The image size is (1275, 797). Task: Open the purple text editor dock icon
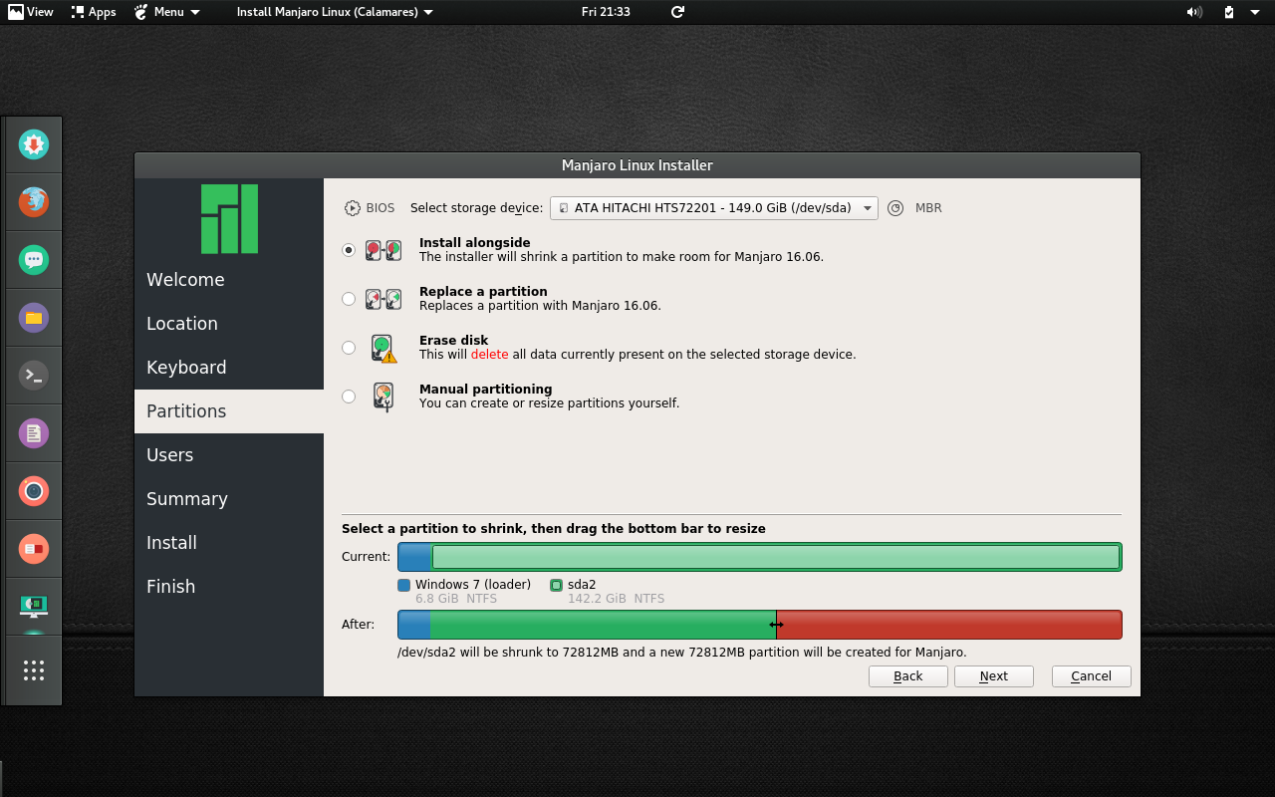click(34, 433)
